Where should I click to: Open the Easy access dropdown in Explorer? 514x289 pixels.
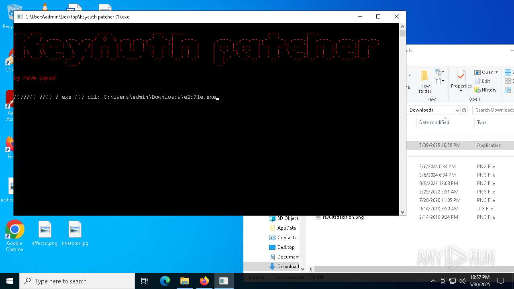pos(440,81)
